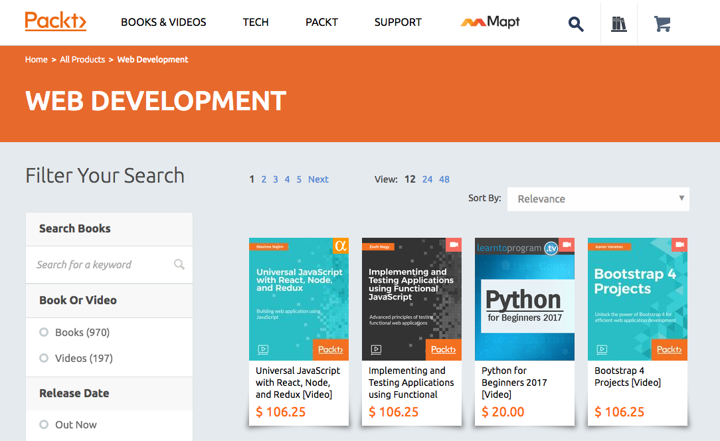Click the Next page link
The image size is (720, 441).
[x=318, y=179]
